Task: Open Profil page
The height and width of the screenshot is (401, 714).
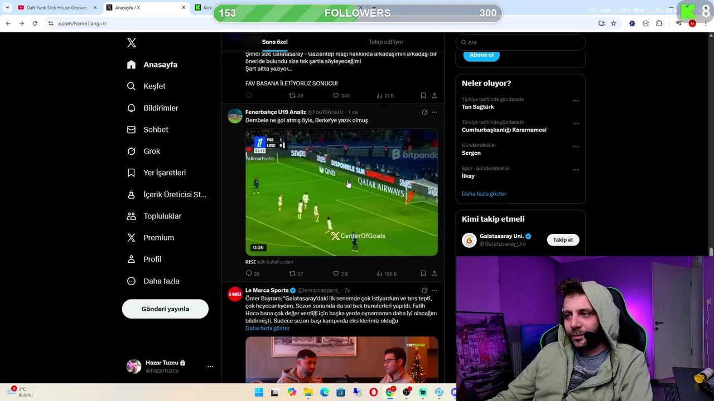Action: point(144,260)
